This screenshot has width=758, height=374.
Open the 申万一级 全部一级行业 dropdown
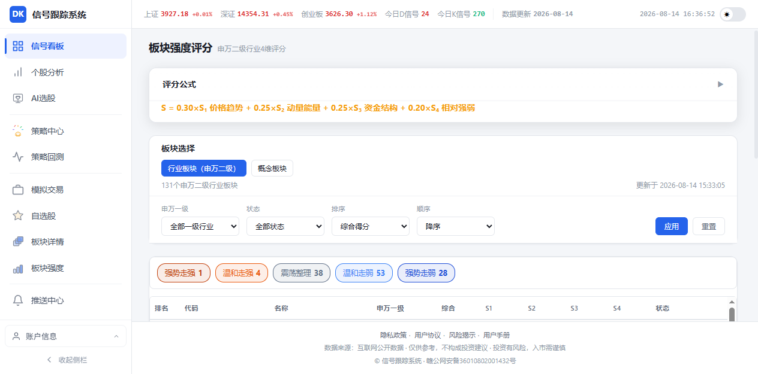pyautogui.click(x=200, y=226)
